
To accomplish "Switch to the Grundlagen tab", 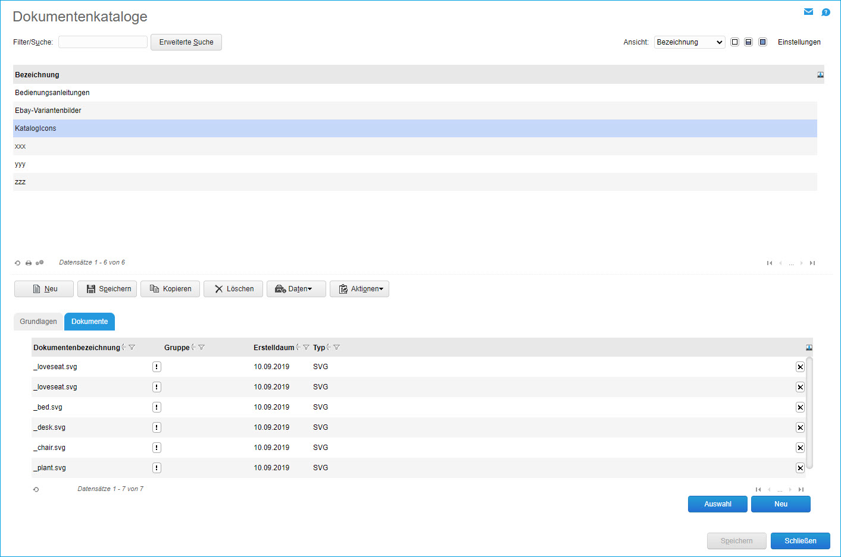I will click(x=38, y=322).
